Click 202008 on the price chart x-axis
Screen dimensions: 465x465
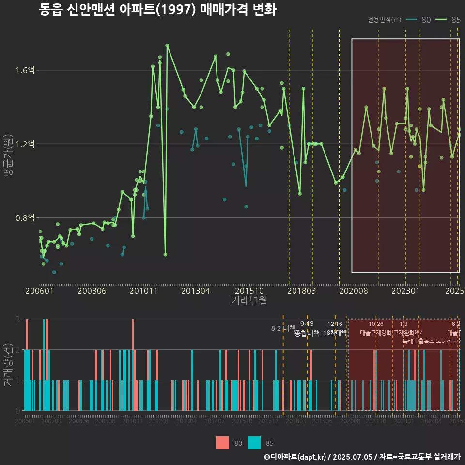[354, 291]
